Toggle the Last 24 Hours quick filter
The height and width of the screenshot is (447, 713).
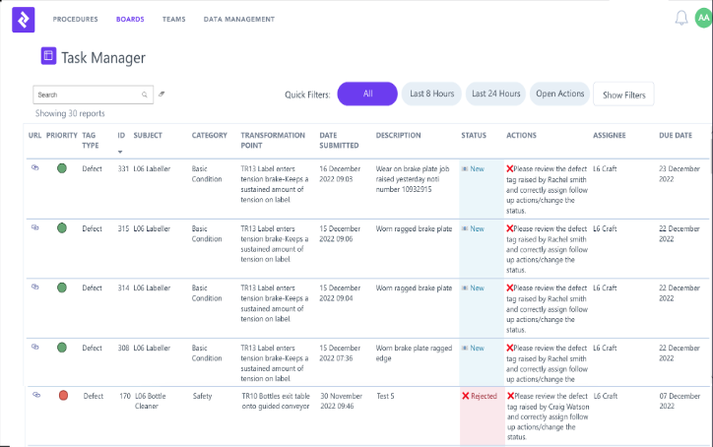pyautogui.click(x=495, y=94)
